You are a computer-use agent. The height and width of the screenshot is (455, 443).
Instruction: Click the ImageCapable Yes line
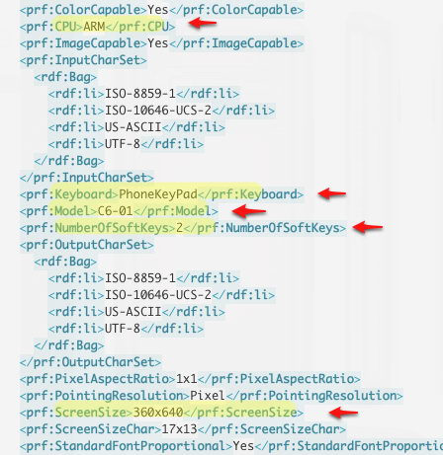(x=161, y=43)
